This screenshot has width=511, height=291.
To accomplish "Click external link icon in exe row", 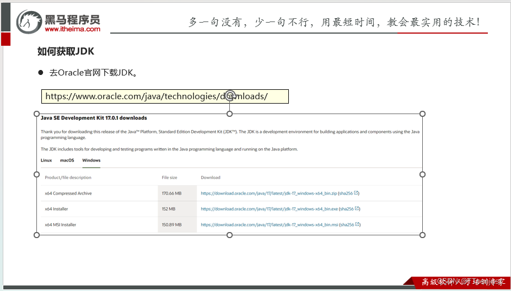I will [x=357, y=208].
